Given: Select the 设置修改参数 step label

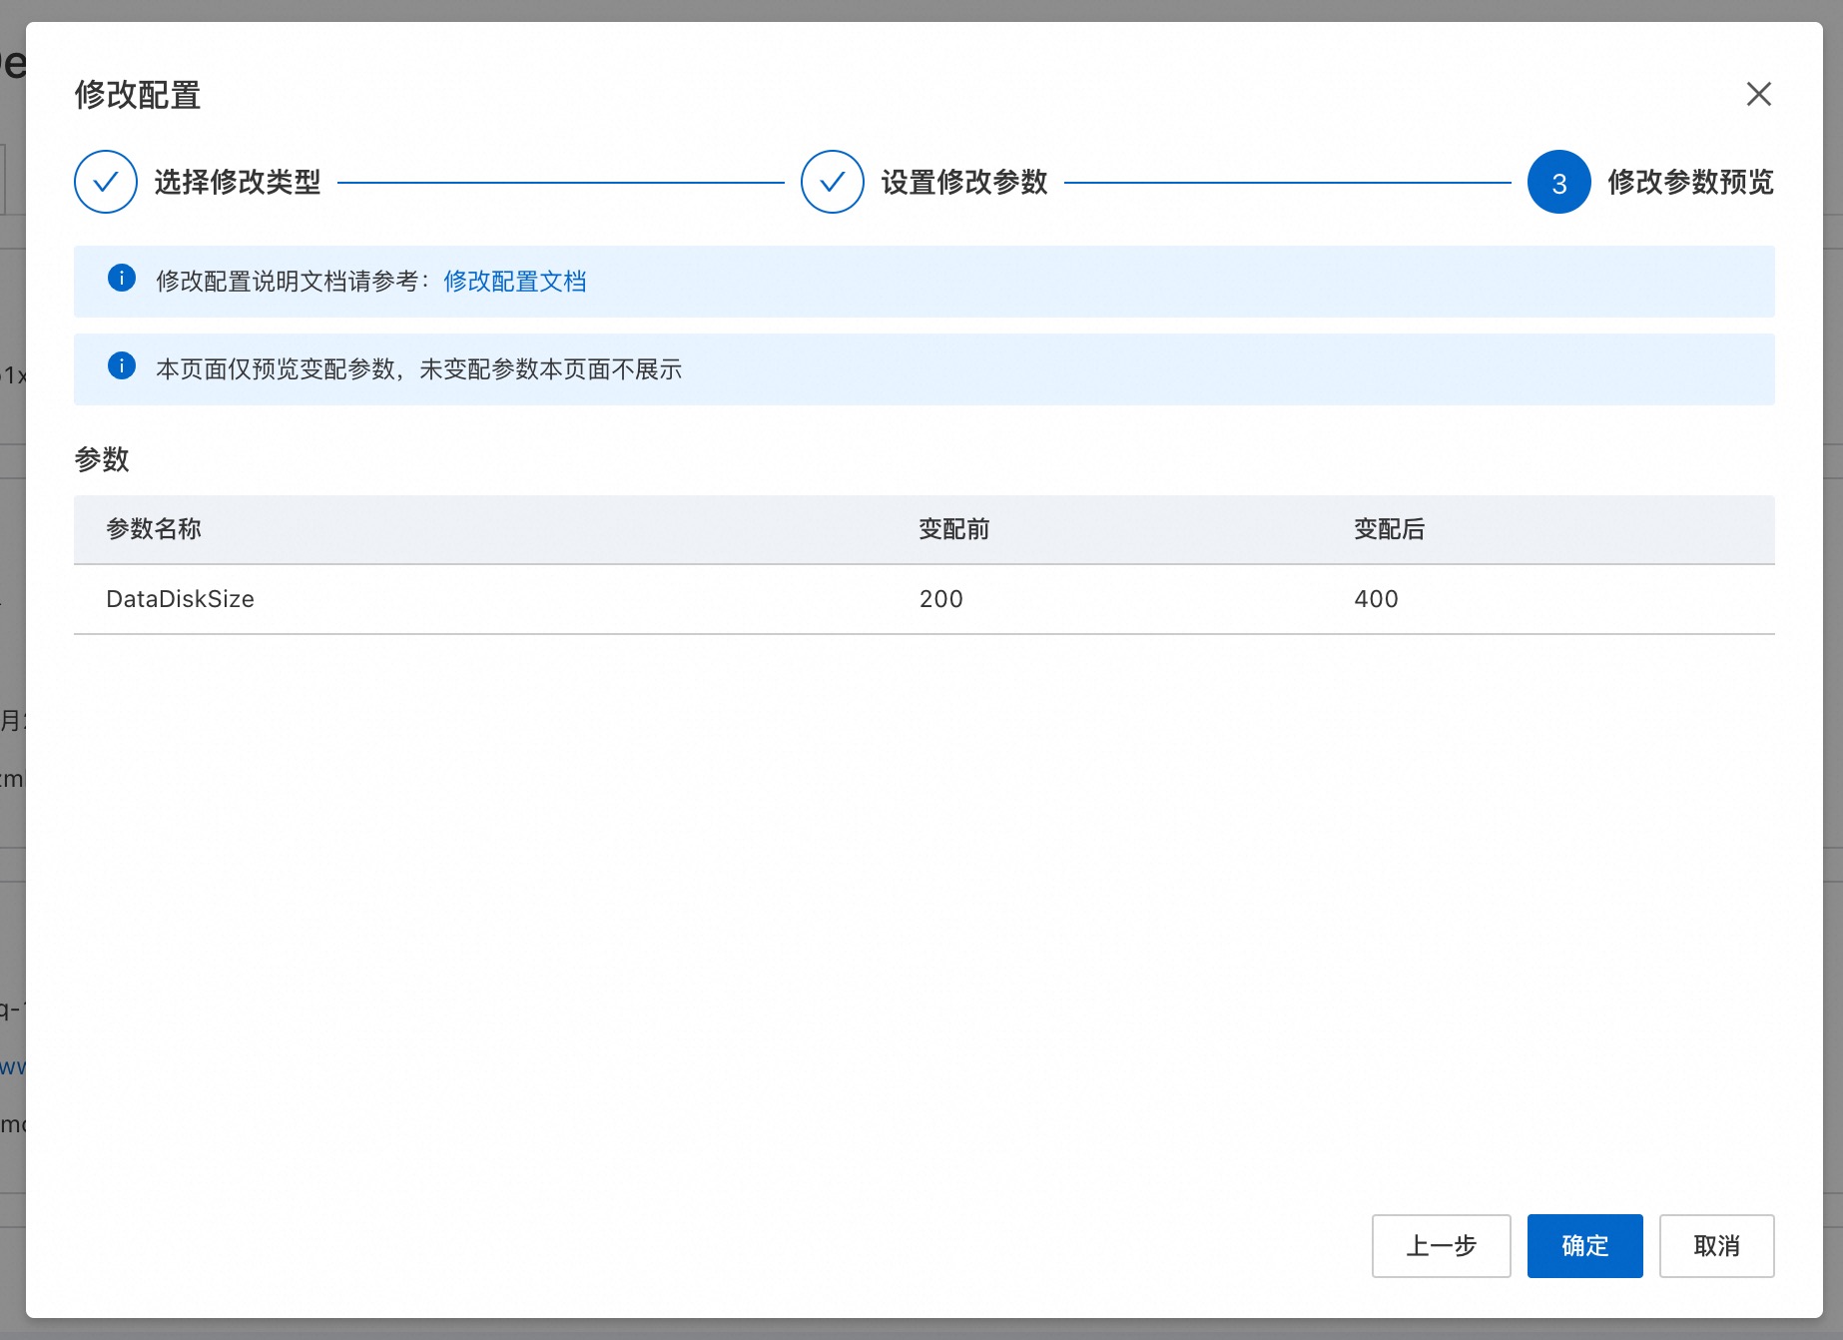Looking at the screenshot, I should click(964, 182).
